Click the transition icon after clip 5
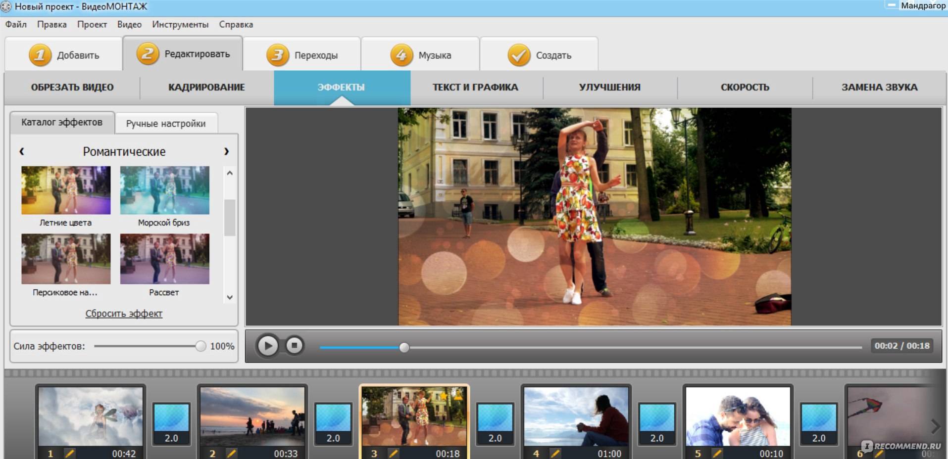 819,423
